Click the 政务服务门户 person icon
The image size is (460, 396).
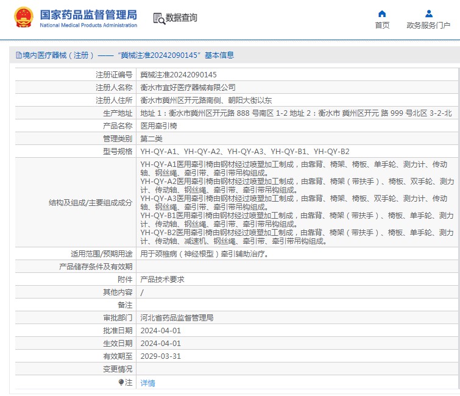click(x=428, y=13)
